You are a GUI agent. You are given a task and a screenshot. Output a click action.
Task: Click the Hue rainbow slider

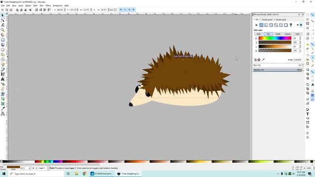(x=275, y=38)
